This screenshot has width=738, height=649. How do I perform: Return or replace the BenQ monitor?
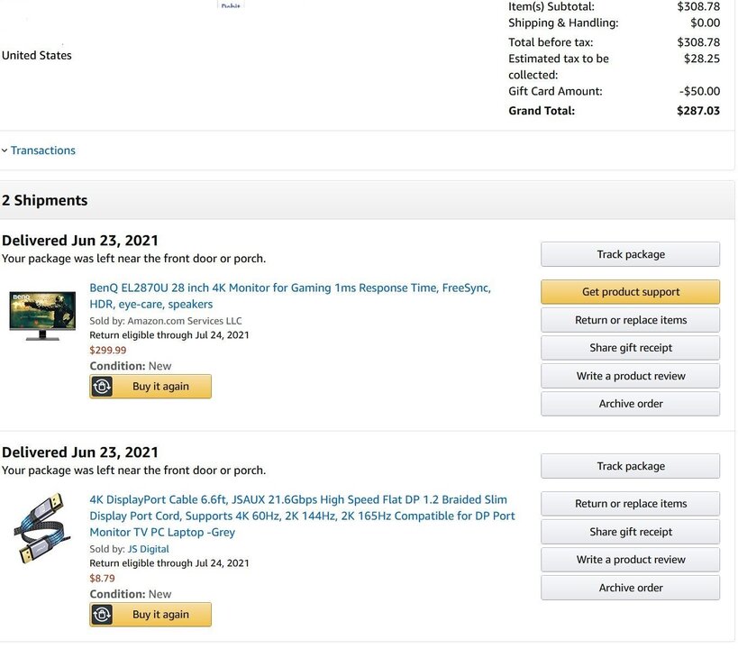(629, 319)
